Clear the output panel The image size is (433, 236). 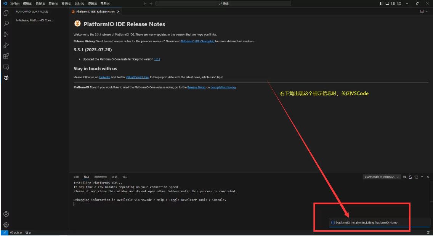pos(404,177)
